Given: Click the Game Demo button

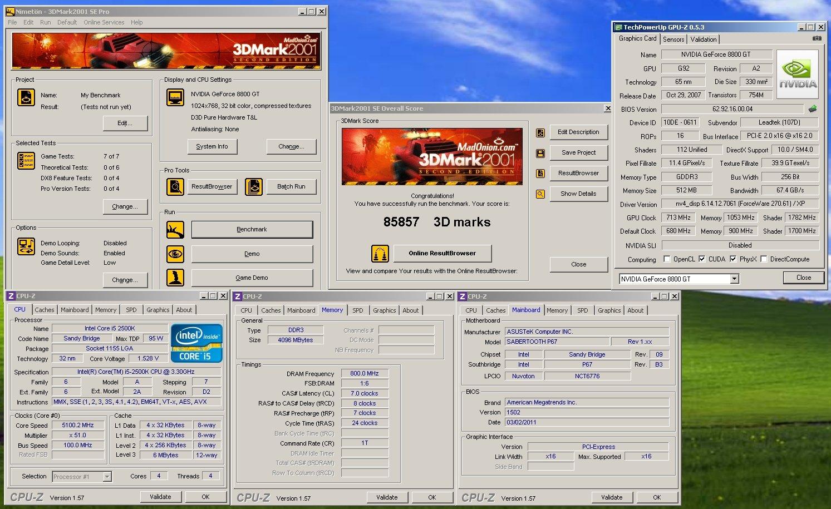Looking at the screenshot, I should tap(252, 278).
